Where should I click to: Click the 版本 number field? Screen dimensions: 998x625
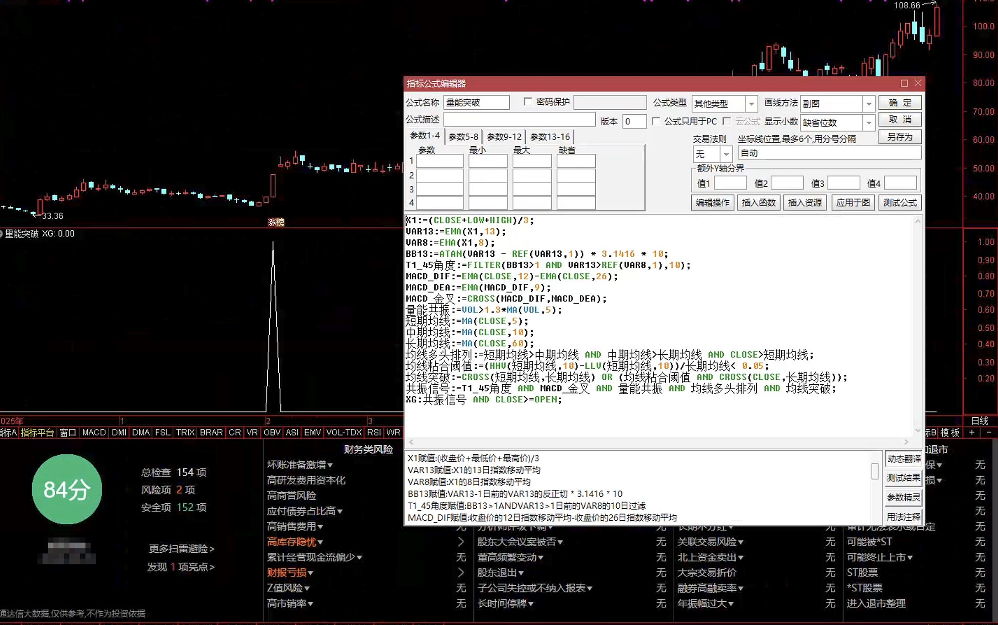(x=634, y=121)
